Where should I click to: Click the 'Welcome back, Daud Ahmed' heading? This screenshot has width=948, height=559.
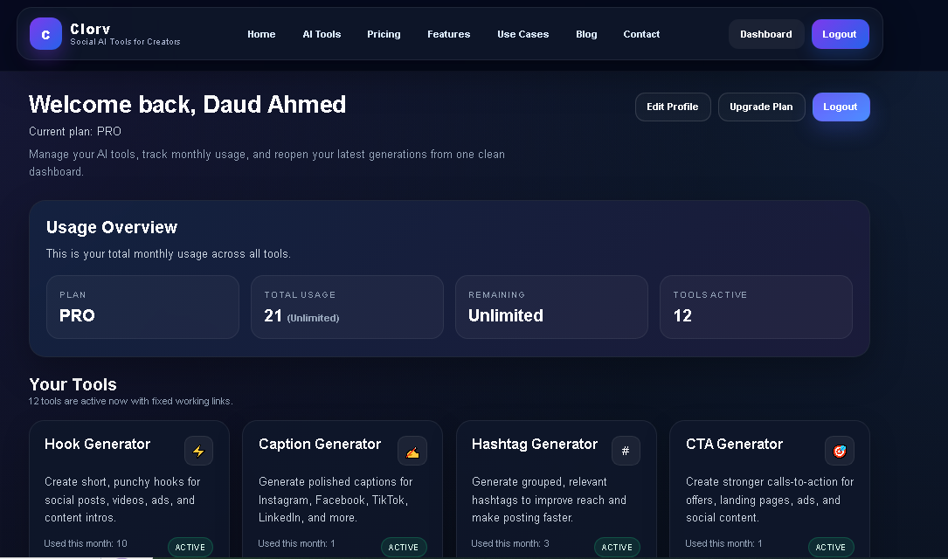tap(188, 105)
